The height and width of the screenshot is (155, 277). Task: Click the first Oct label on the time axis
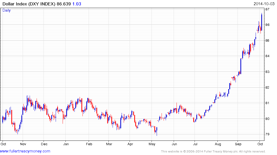click(x=3, y=144)
